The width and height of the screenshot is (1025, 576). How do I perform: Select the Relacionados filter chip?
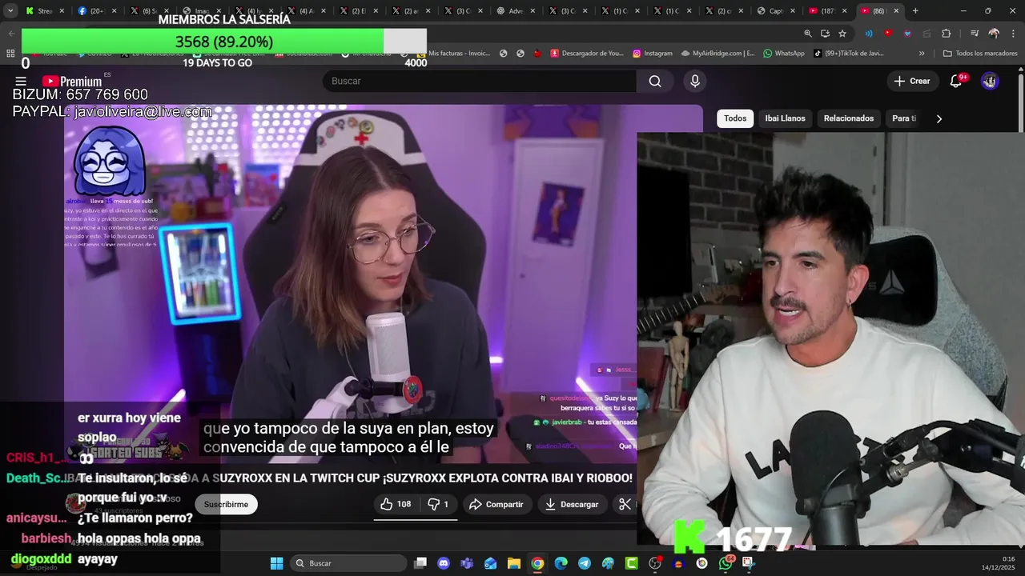849,118
